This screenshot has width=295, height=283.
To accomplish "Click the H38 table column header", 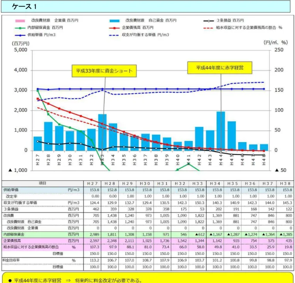I will click(285, 183).
